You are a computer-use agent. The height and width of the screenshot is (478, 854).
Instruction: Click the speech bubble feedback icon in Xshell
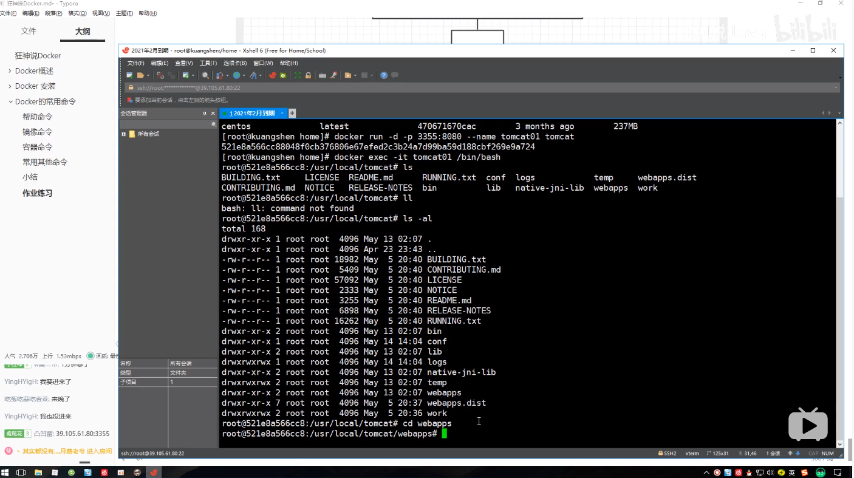click(x=395, y=75)
